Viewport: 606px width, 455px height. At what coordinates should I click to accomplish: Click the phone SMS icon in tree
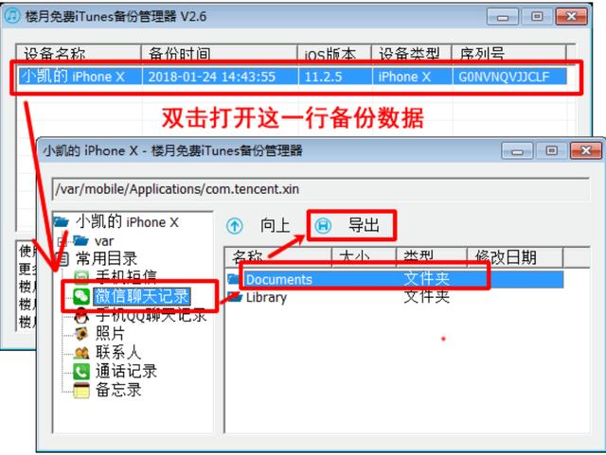[81, 277]
